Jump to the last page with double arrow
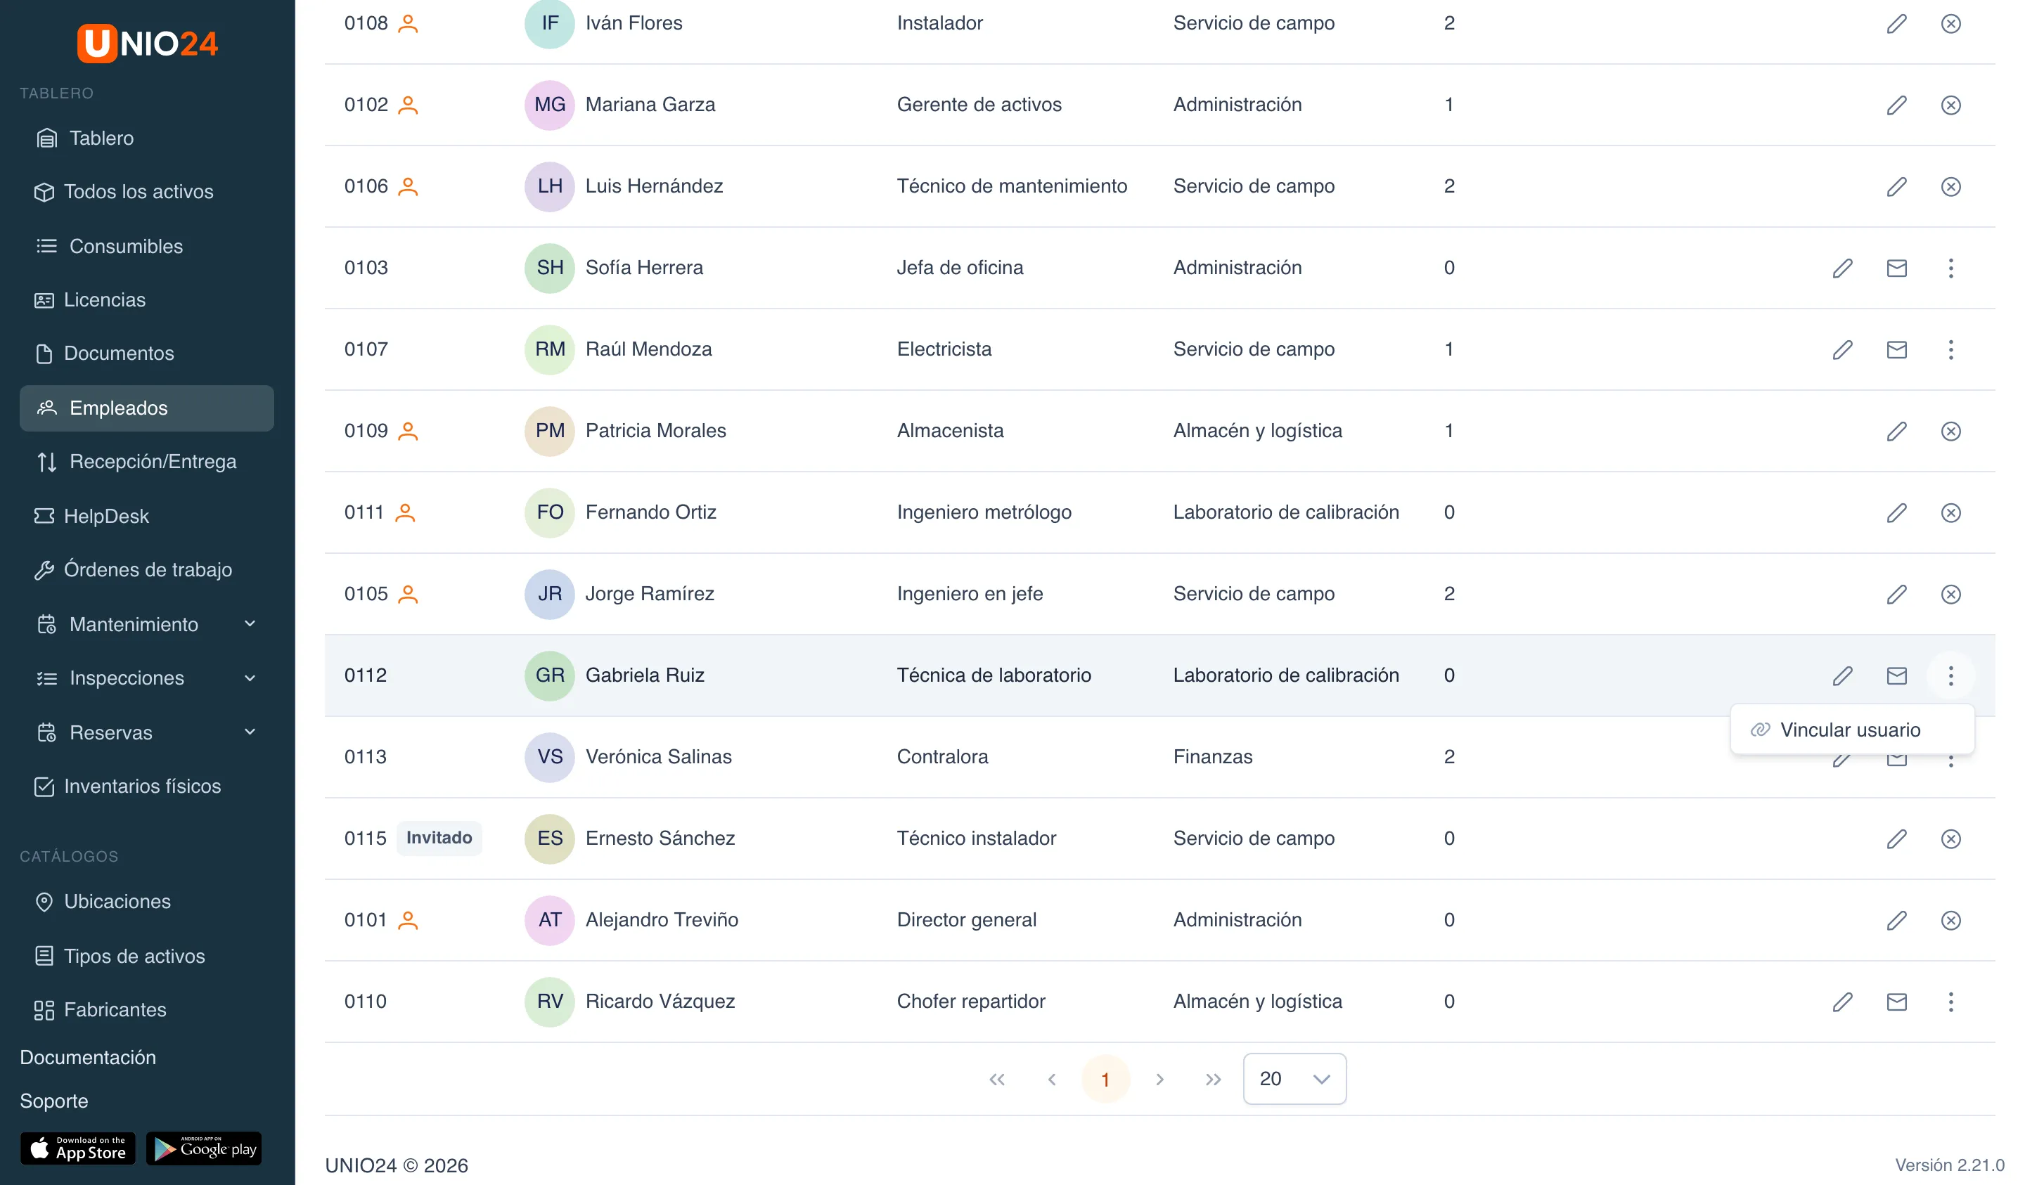2025x1185 pixels. tap(1213, 1079)
